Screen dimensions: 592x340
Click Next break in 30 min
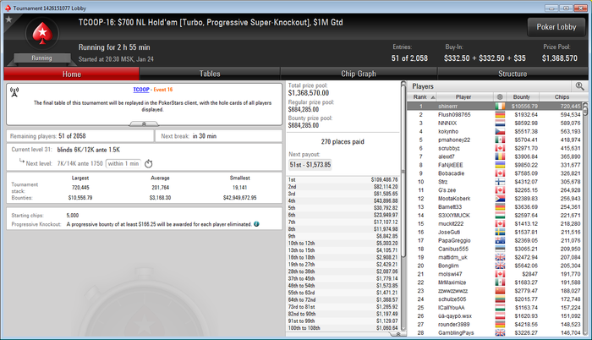218,136
